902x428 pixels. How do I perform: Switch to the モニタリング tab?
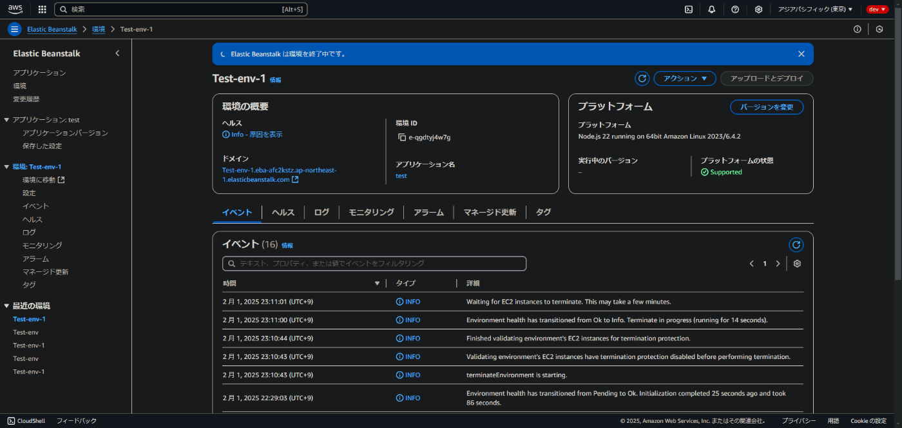[x=371, y=212]
